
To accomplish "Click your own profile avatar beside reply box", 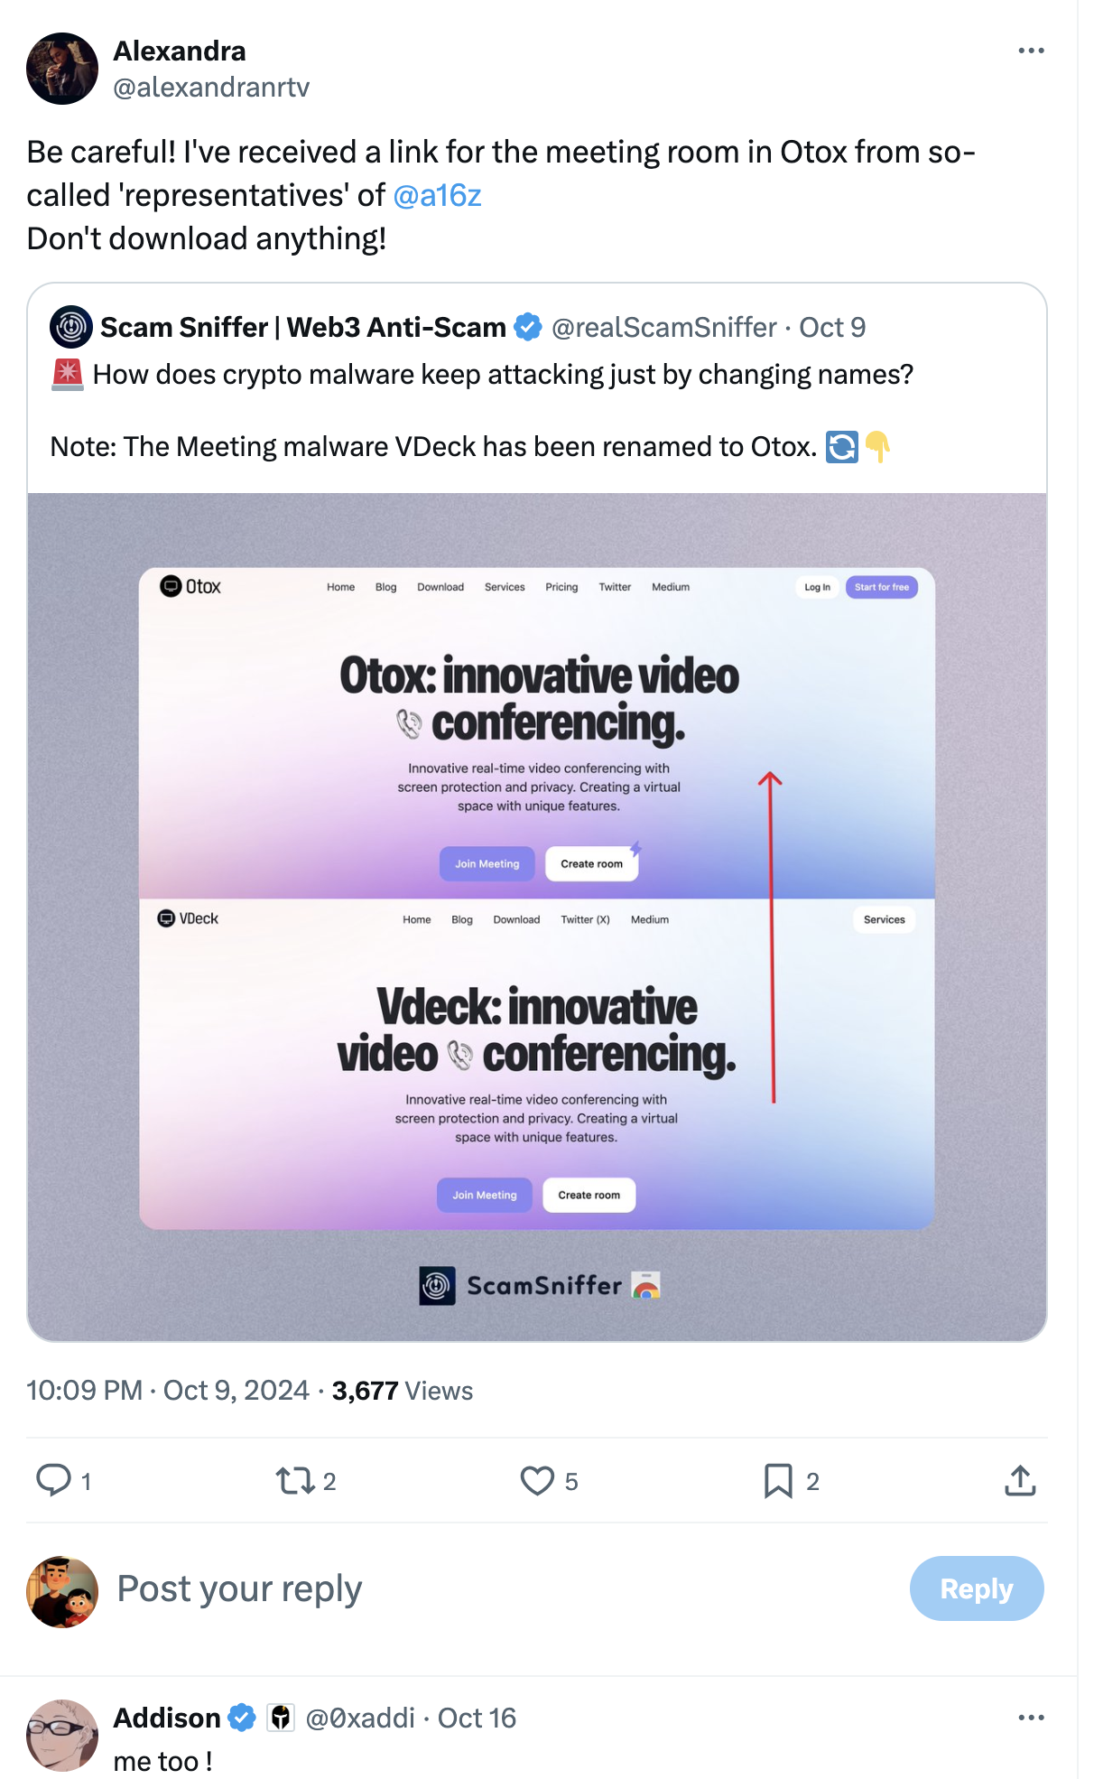I will [62, 1591].
